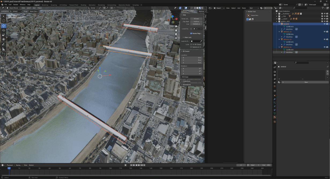Switch to the Geometry Nodes workspace tab
Screen dimensions: 330x179
coord(124,5)
